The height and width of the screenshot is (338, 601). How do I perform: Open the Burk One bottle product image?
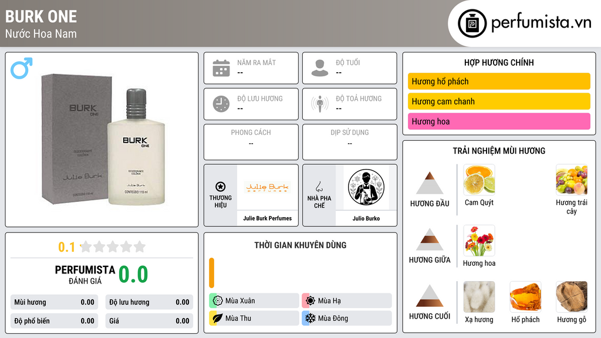pos(104,140)
